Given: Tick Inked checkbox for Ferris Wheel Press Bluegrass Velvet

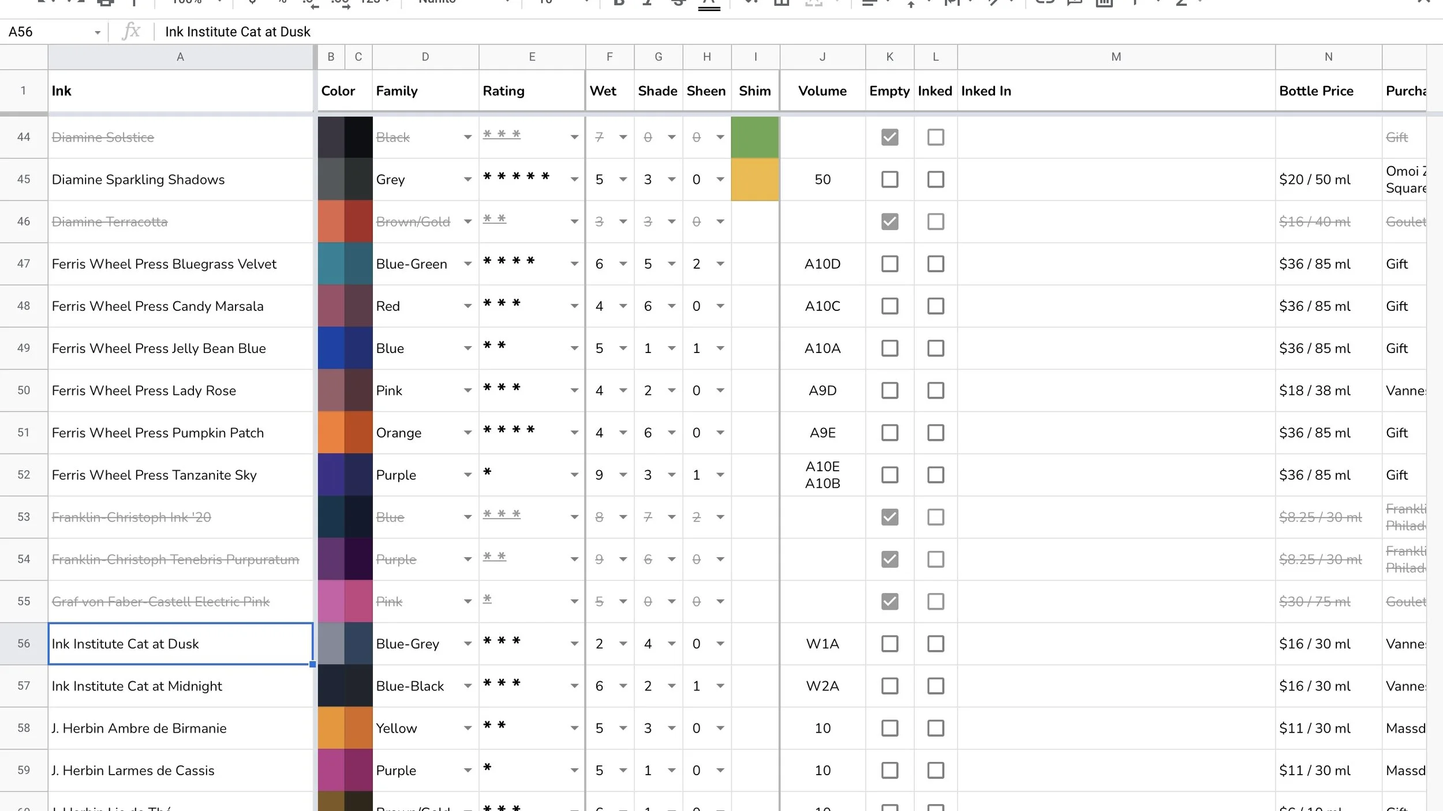Looking at the screenshot, I should click(x=935, y=264).
